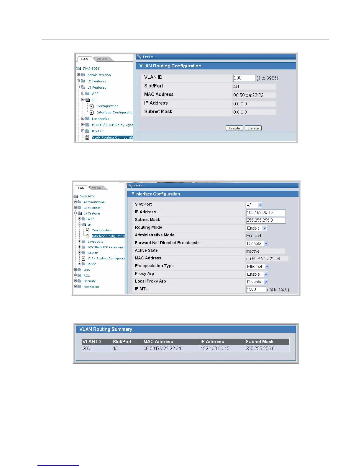Select highlighted VLAN Routing Configuration in upper tree
The height and width of the screenshot is (468, 361).
(x=112, y=137)
